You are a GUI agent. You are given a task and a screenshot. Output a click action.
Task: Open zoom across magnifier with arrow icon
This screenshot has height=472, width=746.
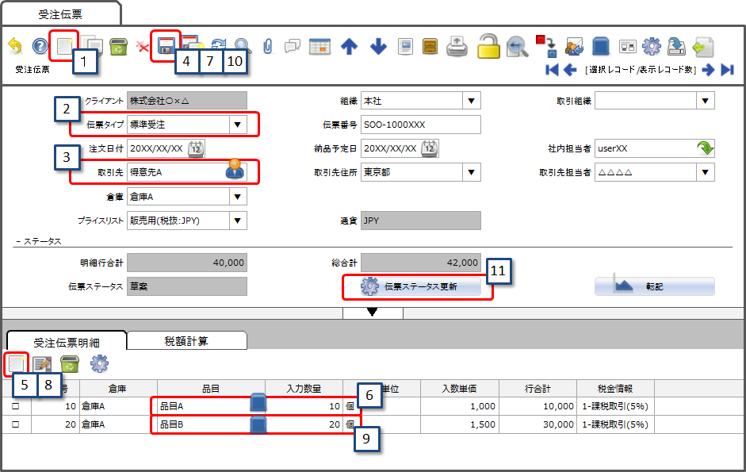click(517, 46)
